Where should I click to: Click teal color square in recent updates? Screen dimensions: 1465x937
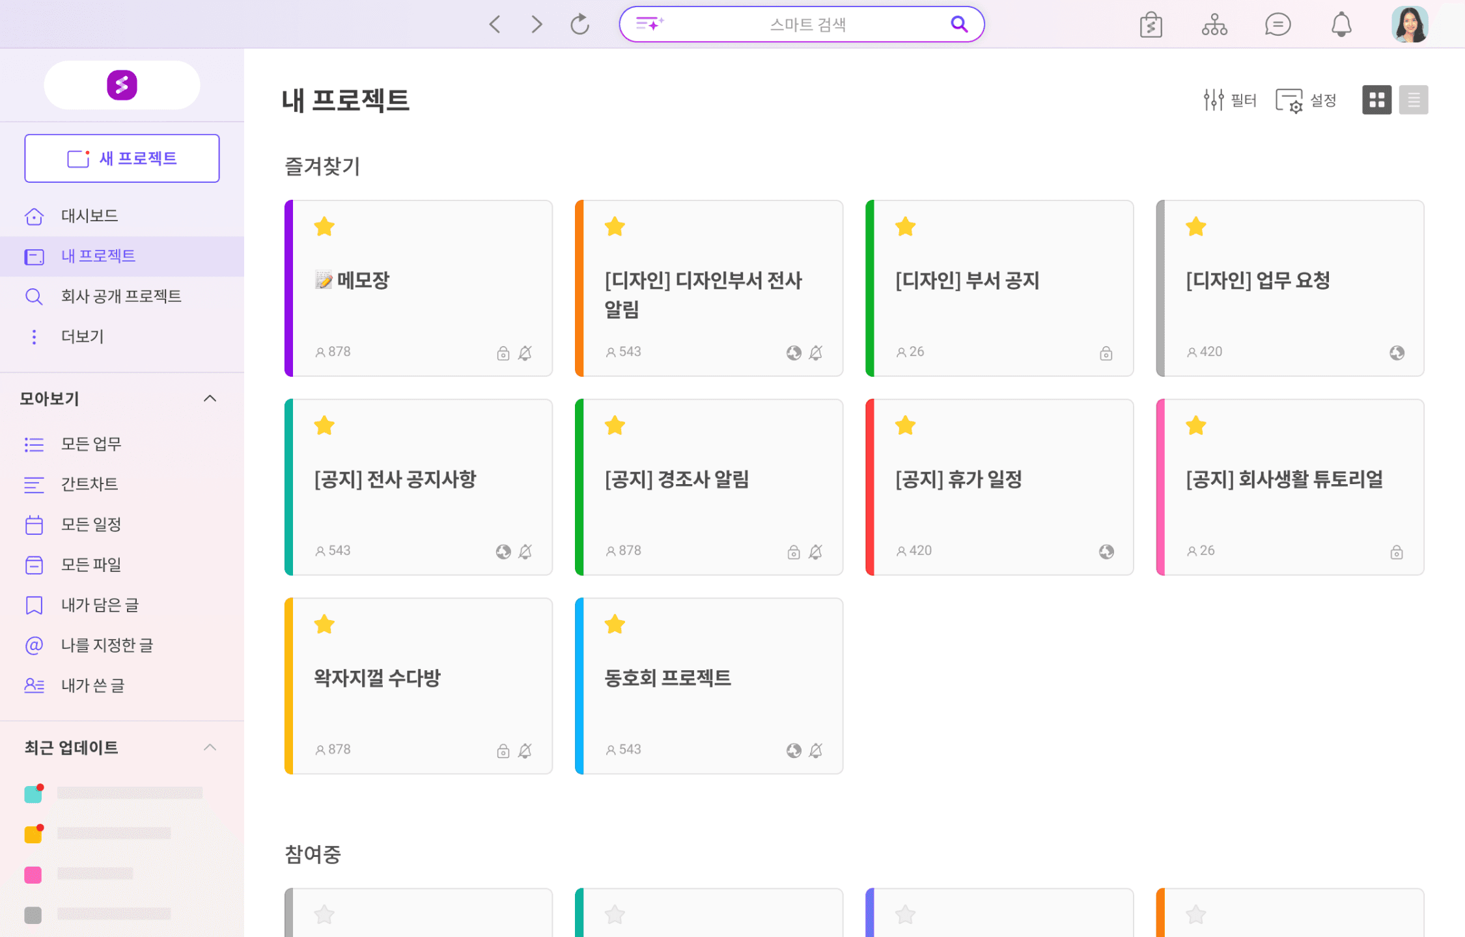[33, 794]
